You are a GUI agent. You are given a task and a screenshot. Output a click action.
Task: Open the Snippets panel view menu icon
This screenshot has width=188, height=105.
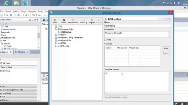(x=33, y=52)
